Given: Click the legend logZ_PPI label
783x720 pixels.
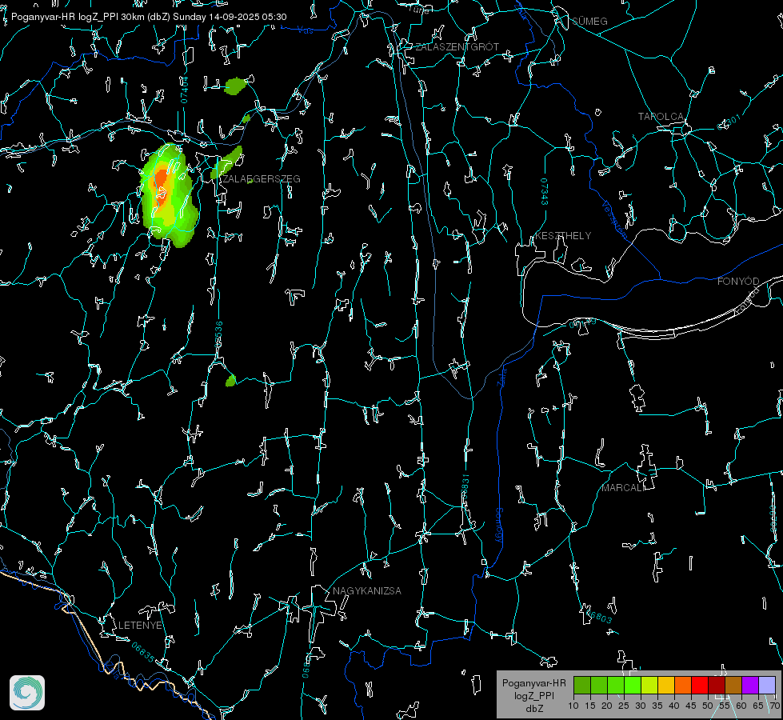Looking at the screenshot, I should pyautogui.click(x=534, y=696).
